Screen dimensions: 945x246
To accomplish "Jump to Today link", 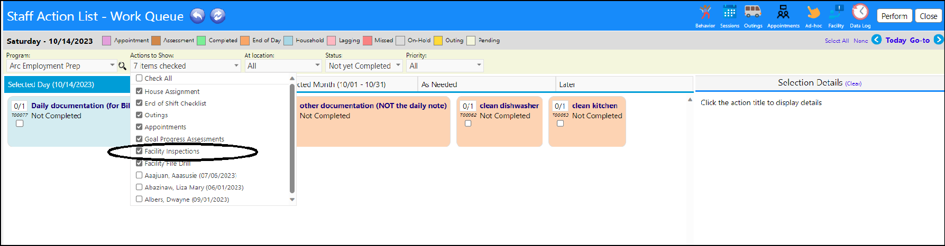I will [x=896, y=40].
